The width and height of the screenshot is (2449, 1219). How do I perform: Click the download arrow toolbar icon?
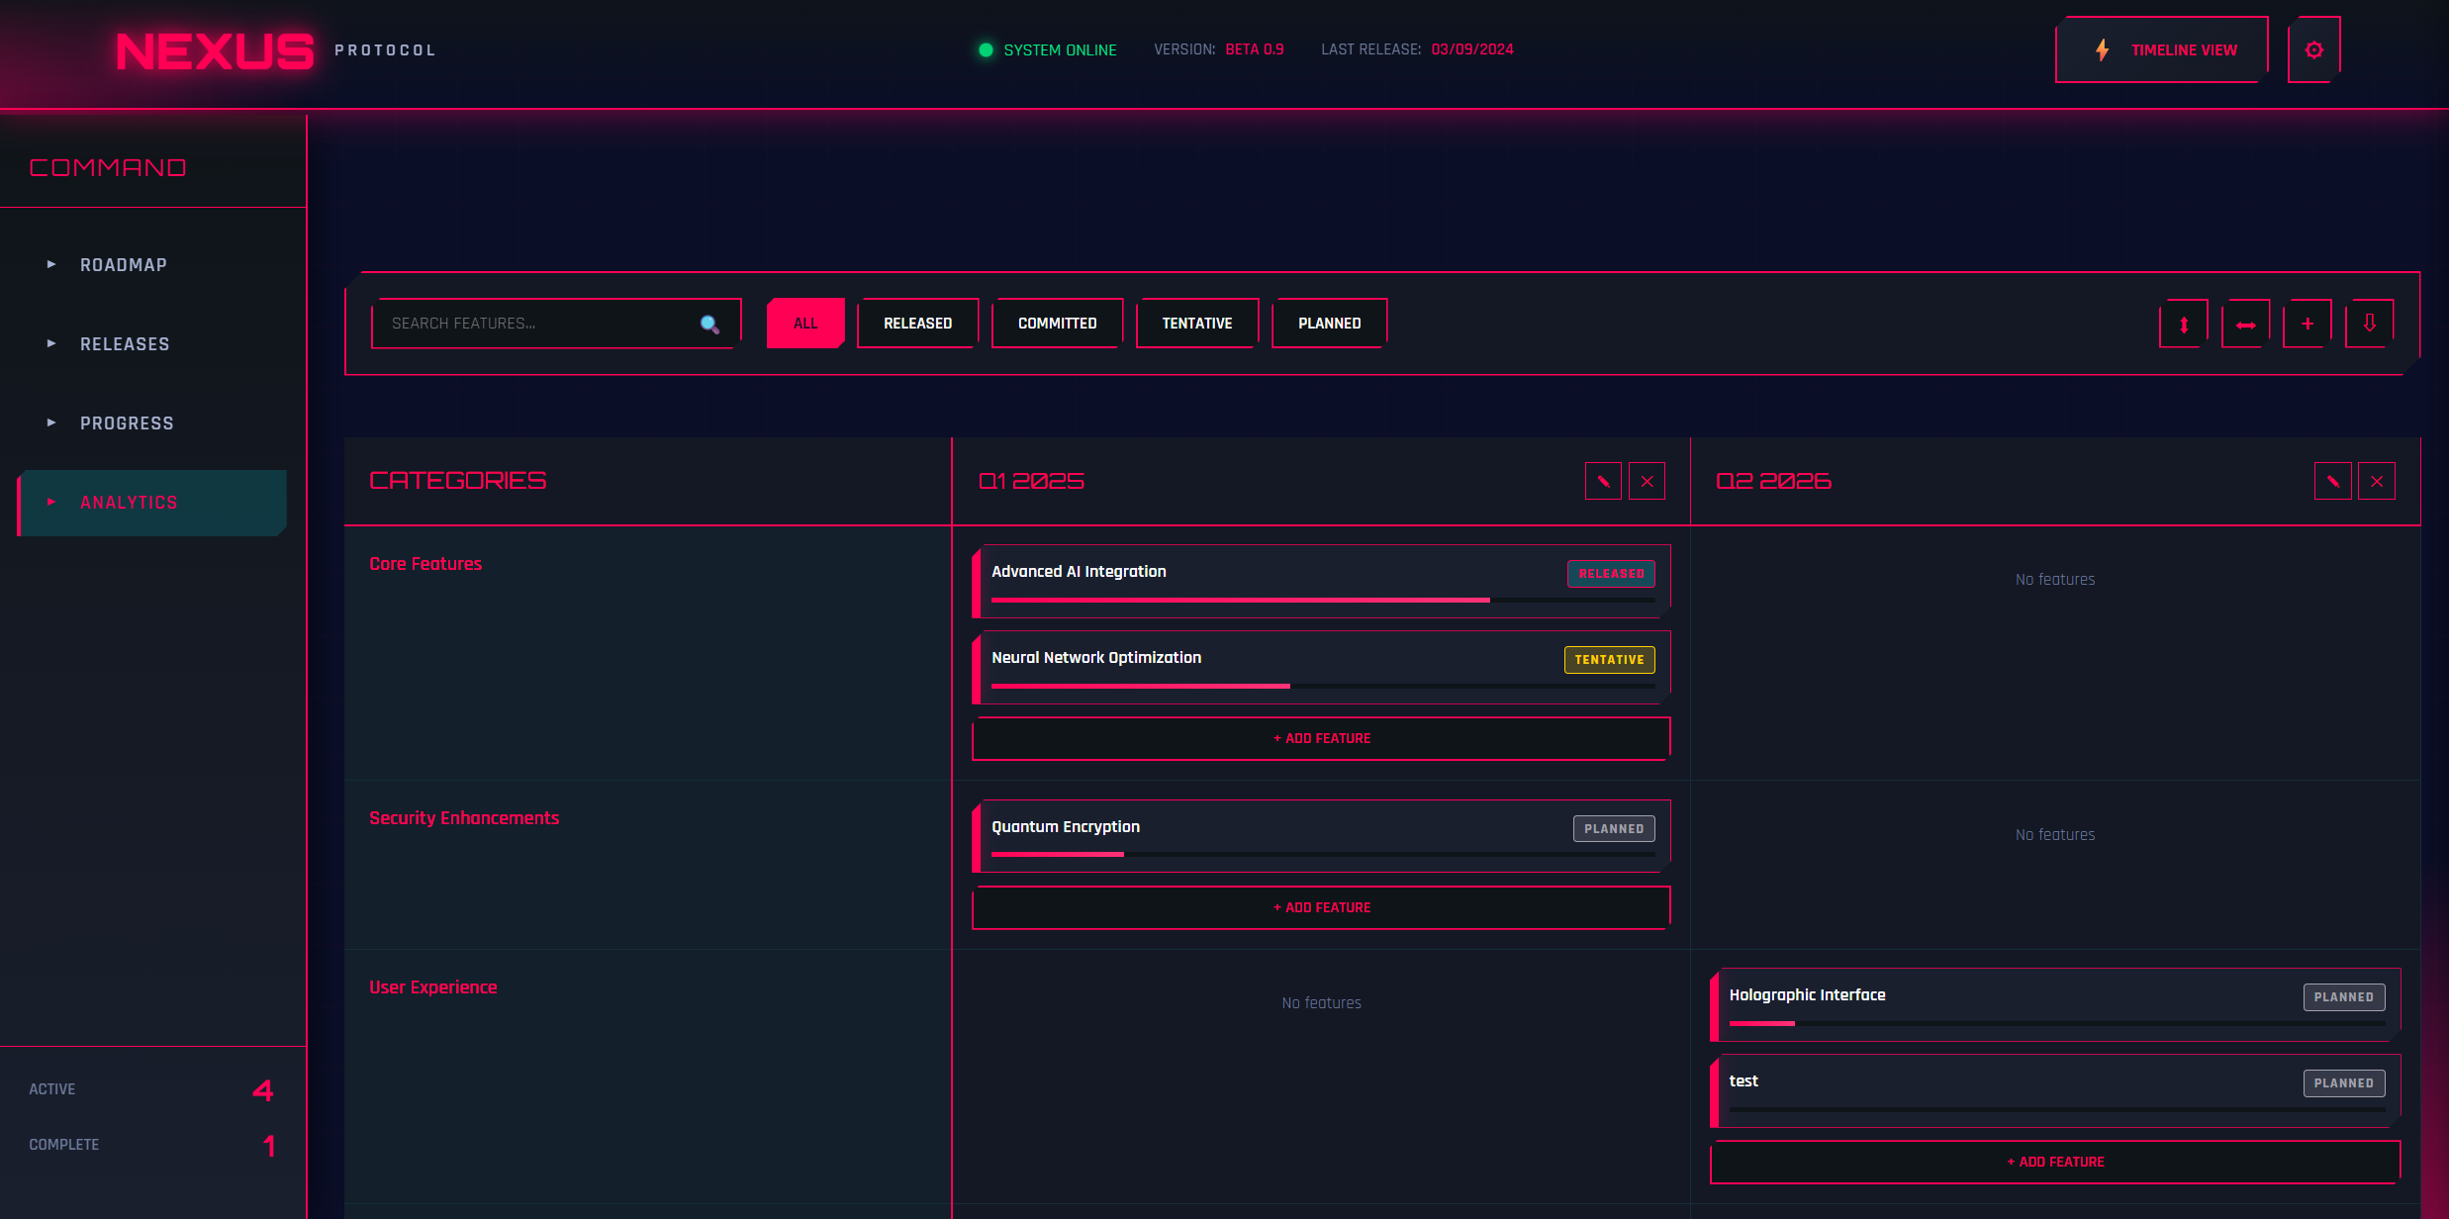(2369, 324)
